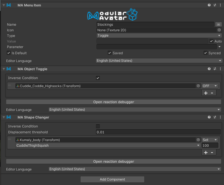Toggle the Saved checkbox
The width and height of the screenshot is (224, 185).
(109, 53)
